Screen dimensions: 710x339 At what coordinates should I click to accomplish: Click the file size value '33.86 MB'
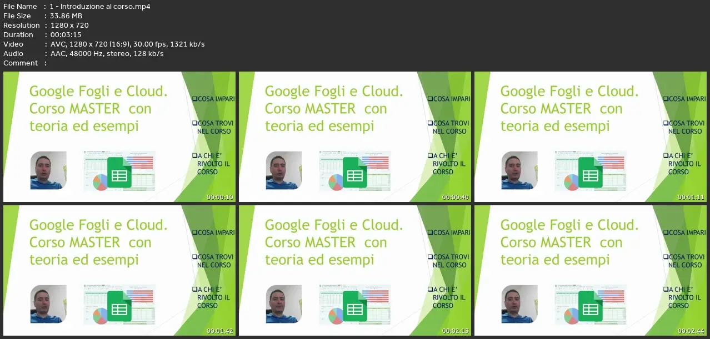click(66, 16)
